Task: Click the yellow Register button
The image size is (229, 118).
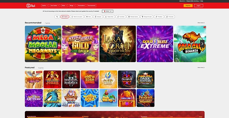Action: [x=188, y=6]
